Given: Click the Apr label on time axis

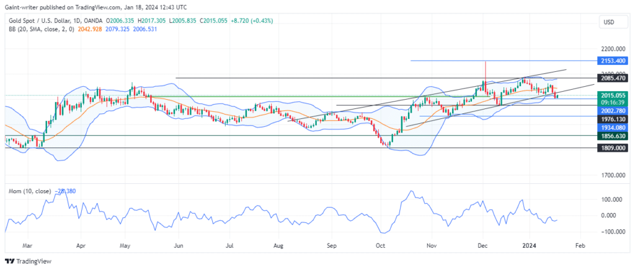Looking at the screenshot, I should pos(81,245).
